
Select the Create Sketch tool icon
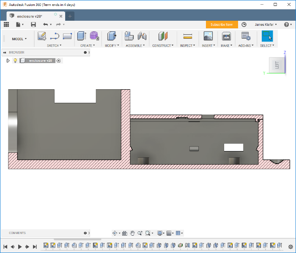click(x=42, y=36)
